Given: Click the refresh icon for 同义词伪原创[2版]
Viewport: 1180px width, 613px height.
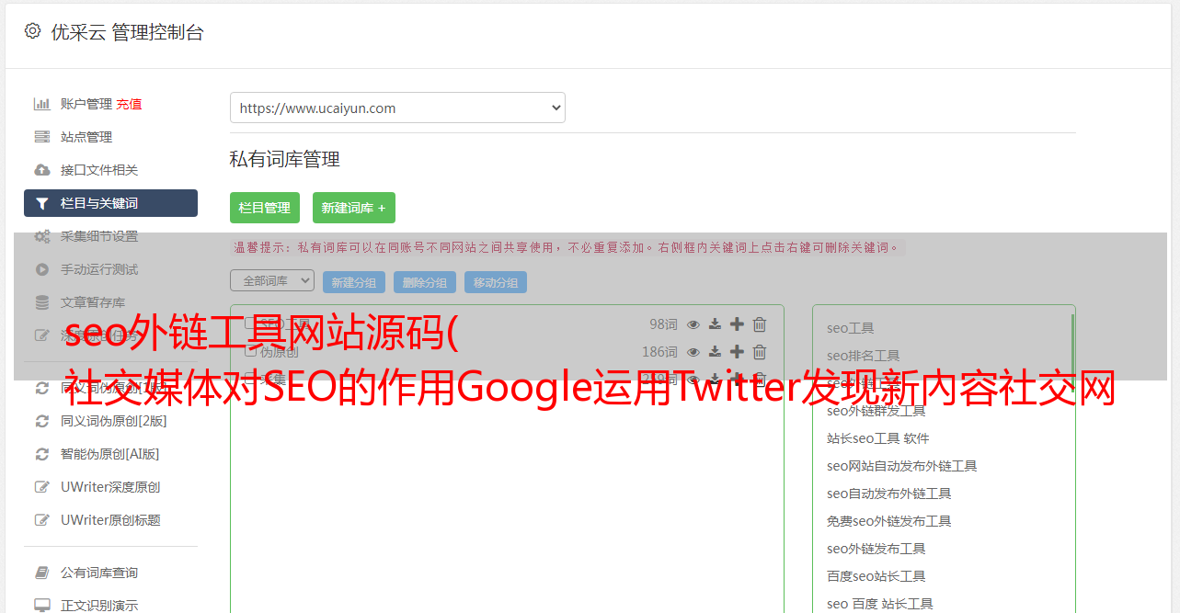Looking at the screenshot, I should (42, 421).
